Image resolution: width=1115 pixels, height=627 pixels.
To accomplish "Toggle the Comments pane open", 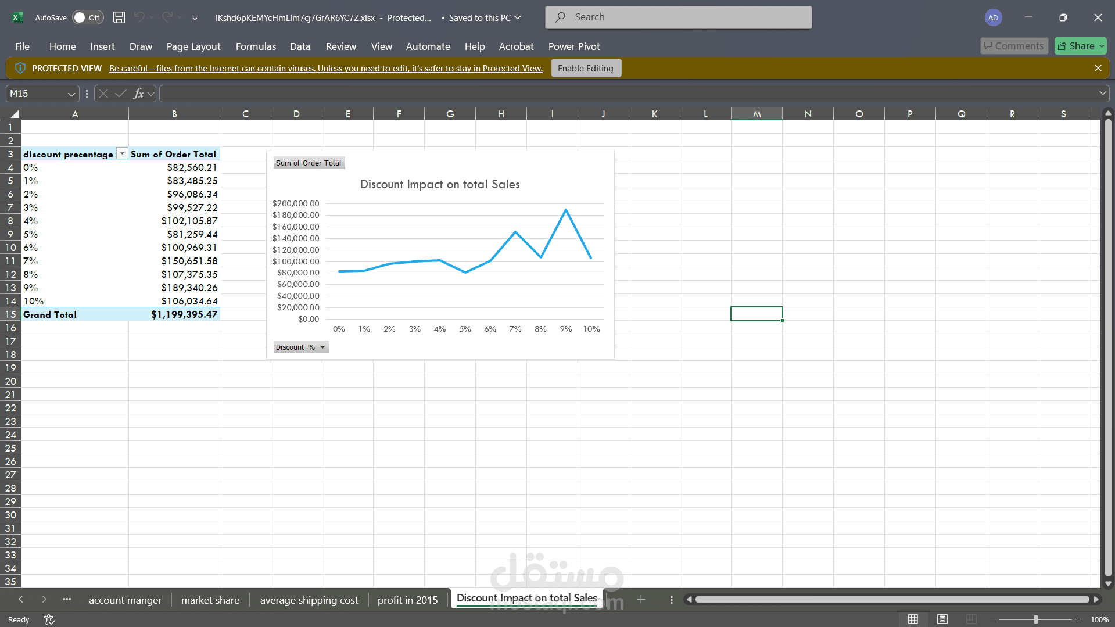I will click(1014, 45).
